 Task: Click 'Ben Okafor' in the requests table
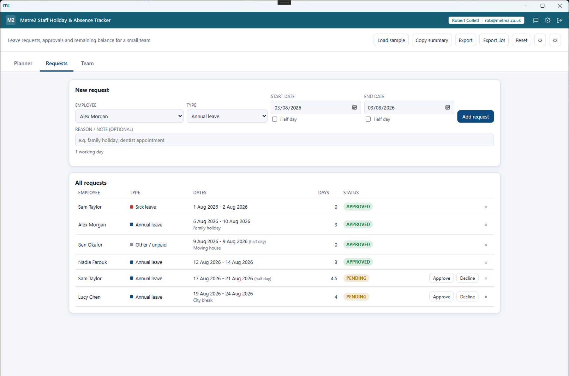click(x=90, y=245)
